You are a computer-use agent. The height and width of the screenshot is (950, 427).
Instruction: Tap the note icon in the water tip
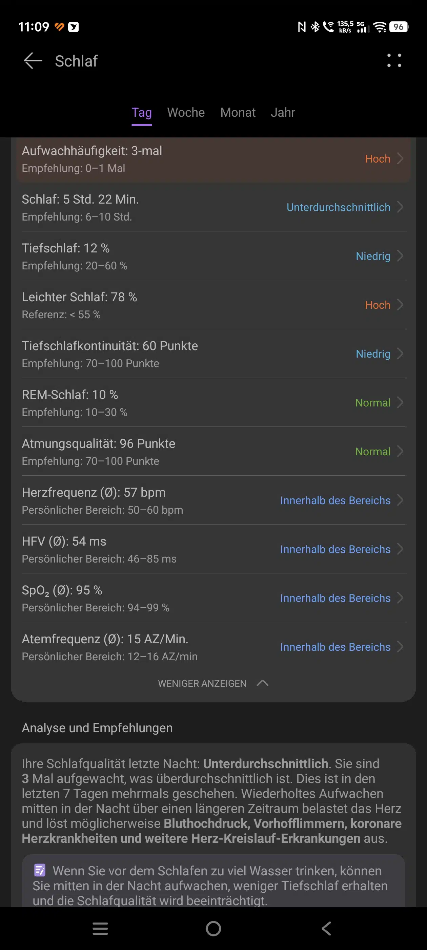click(x=39, y=870)
